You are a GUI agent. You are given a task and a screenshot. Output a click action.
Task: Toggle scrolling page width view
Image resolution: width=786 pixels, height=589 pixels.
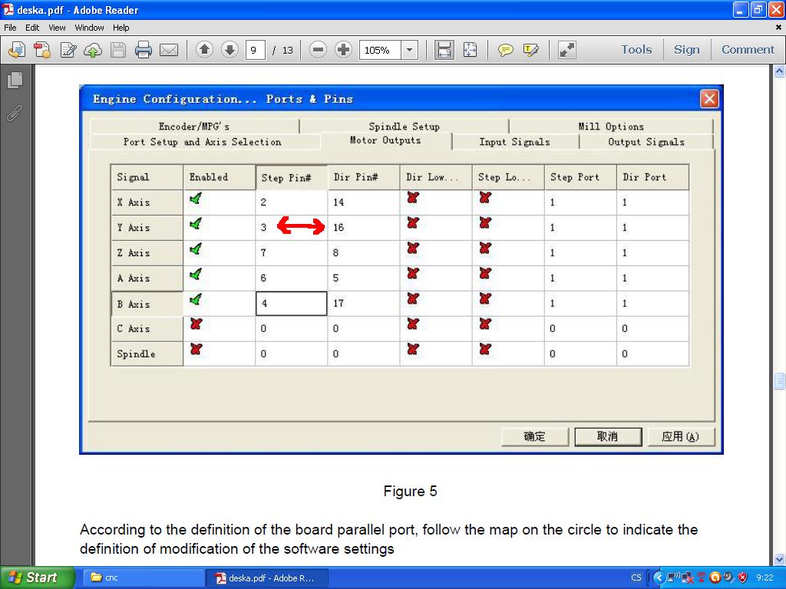pyautogui.click(x=444, y=50)
